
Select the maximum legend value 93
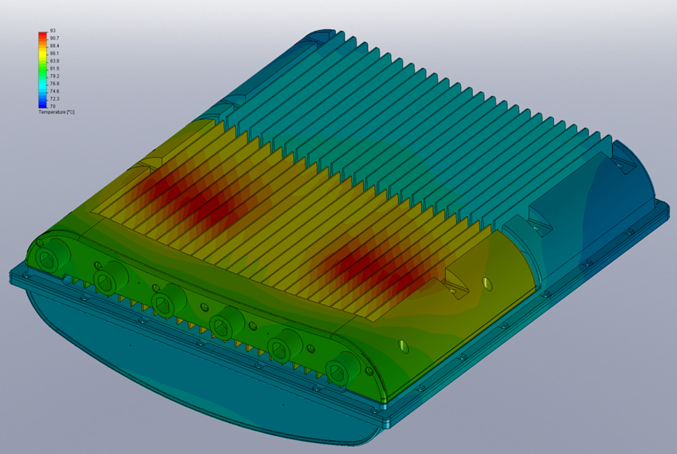pos(53,31)
